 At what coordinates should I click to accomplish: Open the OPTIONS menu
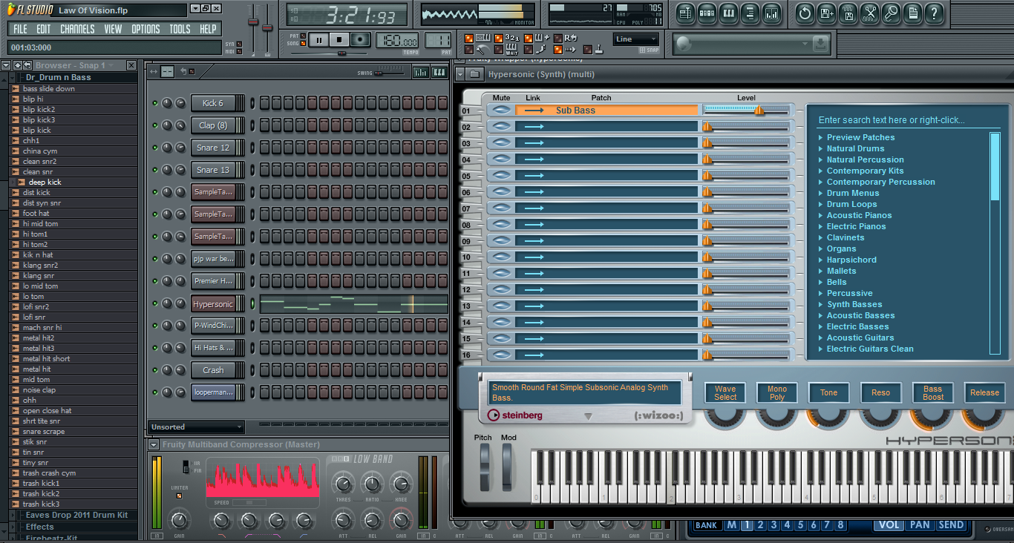(145, 29)
